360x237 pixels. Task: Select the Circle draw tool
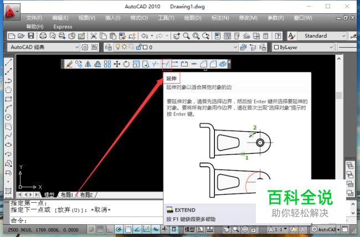coord(8,117)
